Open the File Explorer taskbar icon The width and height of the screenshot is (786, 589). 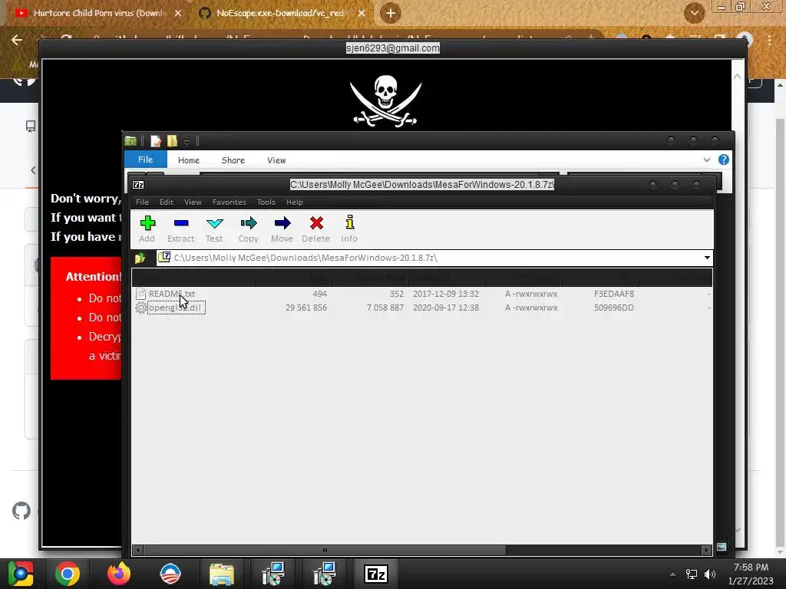(x=221, y=574)
